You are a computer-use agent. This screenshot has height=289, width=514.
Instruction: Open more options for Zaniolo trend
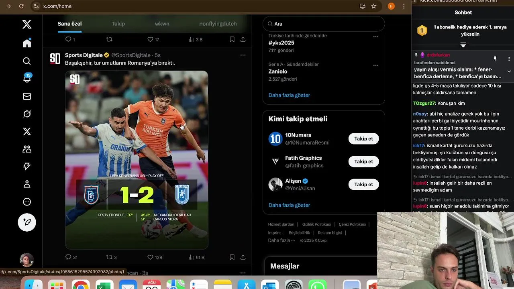pos(376,65)
